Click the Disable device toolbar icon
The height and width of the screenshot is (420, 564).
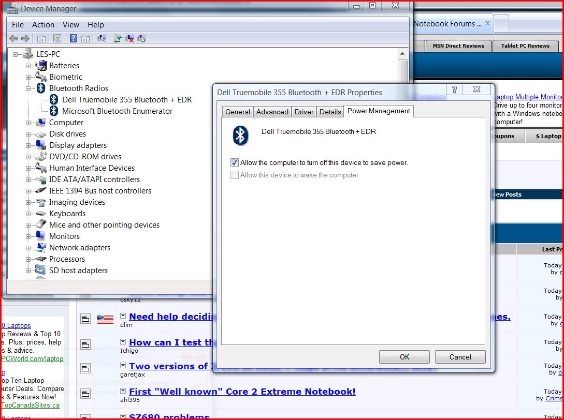141,38
